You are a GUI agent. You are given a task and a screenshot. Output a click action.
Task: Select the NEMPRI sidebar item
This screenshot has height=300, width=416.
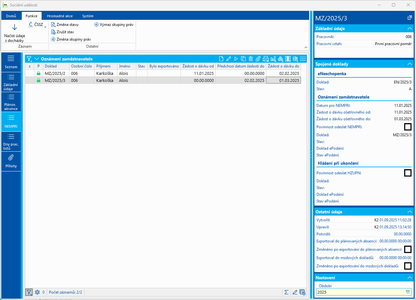click(x=11, y=122)
